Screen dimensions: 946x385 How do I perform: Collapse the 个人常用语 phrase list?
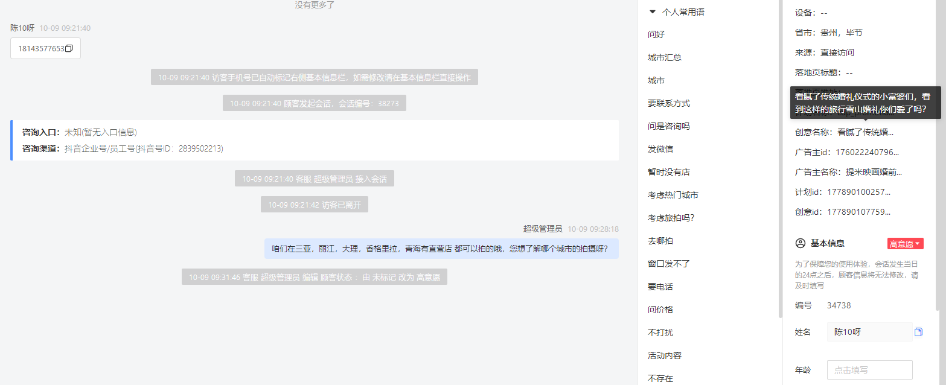coord(652,11)
